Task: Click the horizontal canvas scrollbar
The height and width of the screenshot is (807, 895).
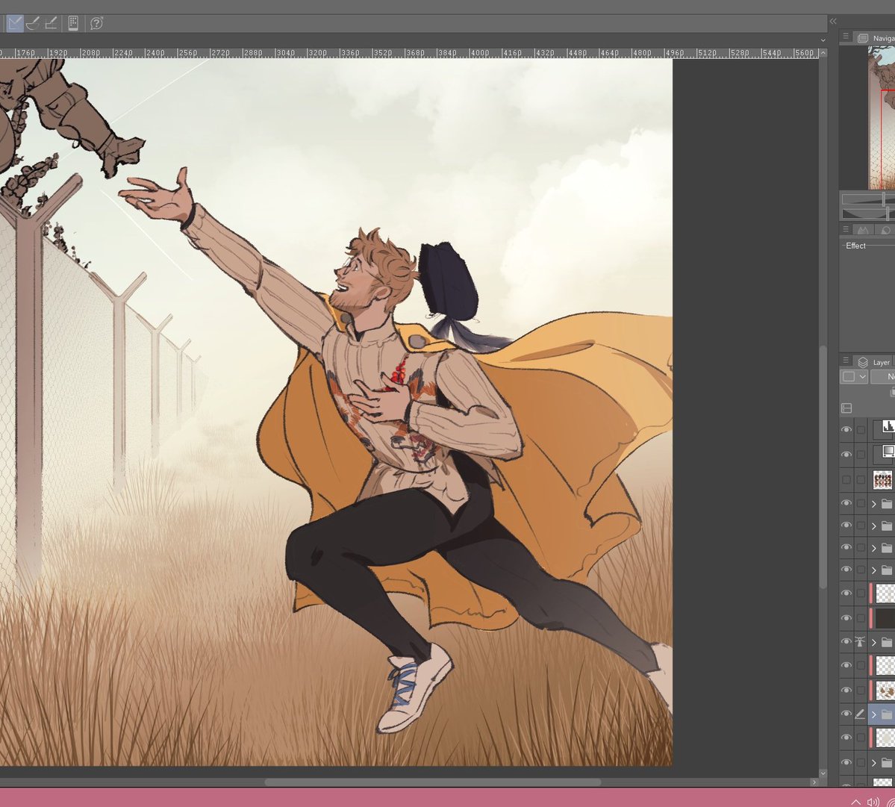Action: [x=433, y=782]
